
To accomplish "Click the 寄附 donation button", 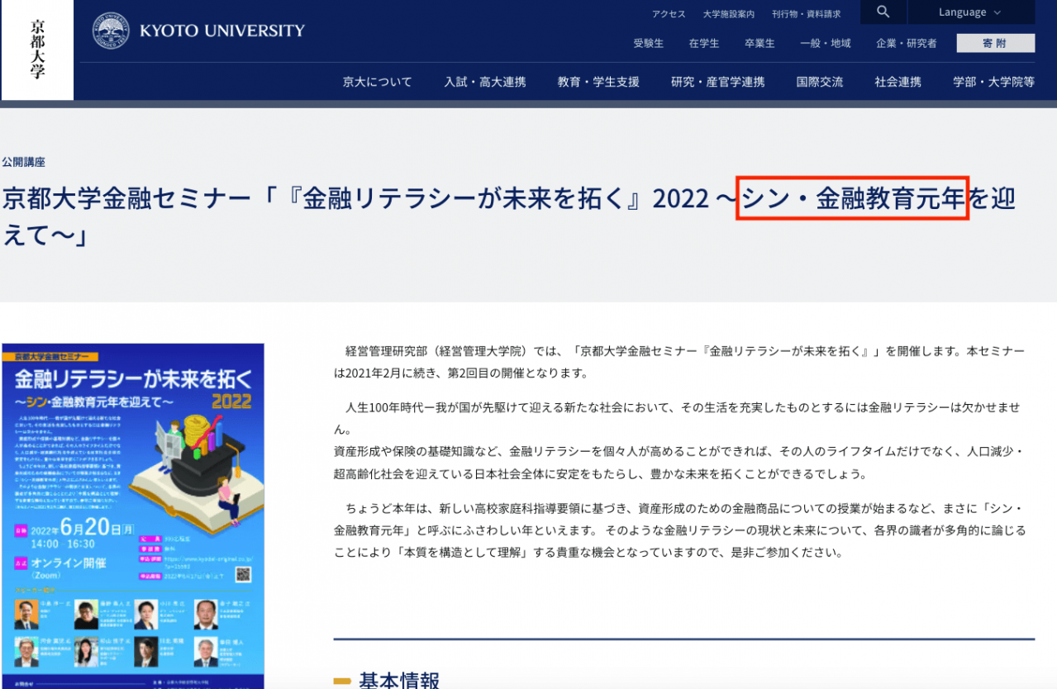I will point(995,43).
